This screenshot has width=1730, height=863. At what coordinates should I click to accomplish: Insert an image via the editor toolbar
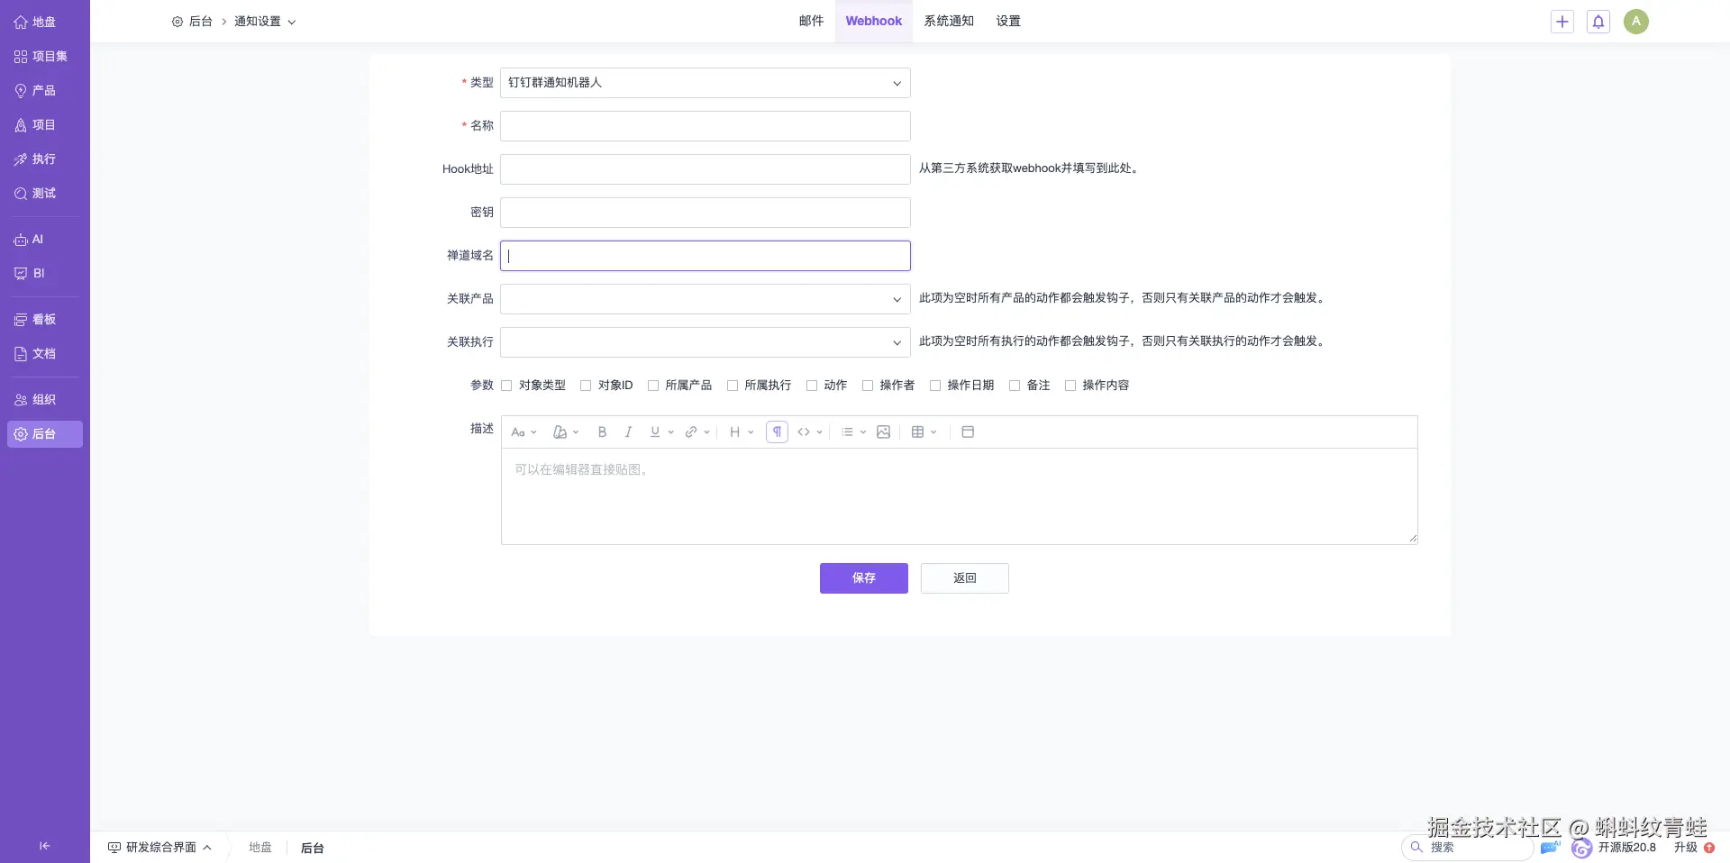883,432
